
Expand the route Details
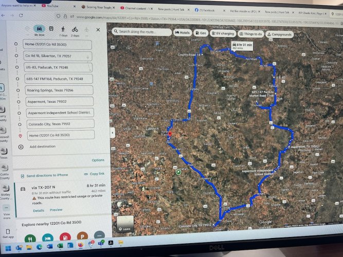coord(39,210)
